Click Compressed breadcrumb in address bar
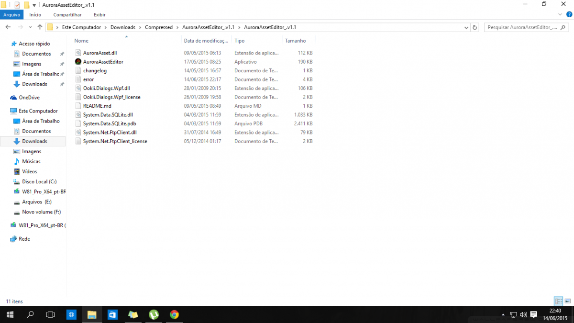This screenshot has height=323, width=574. tap(159, 27)
